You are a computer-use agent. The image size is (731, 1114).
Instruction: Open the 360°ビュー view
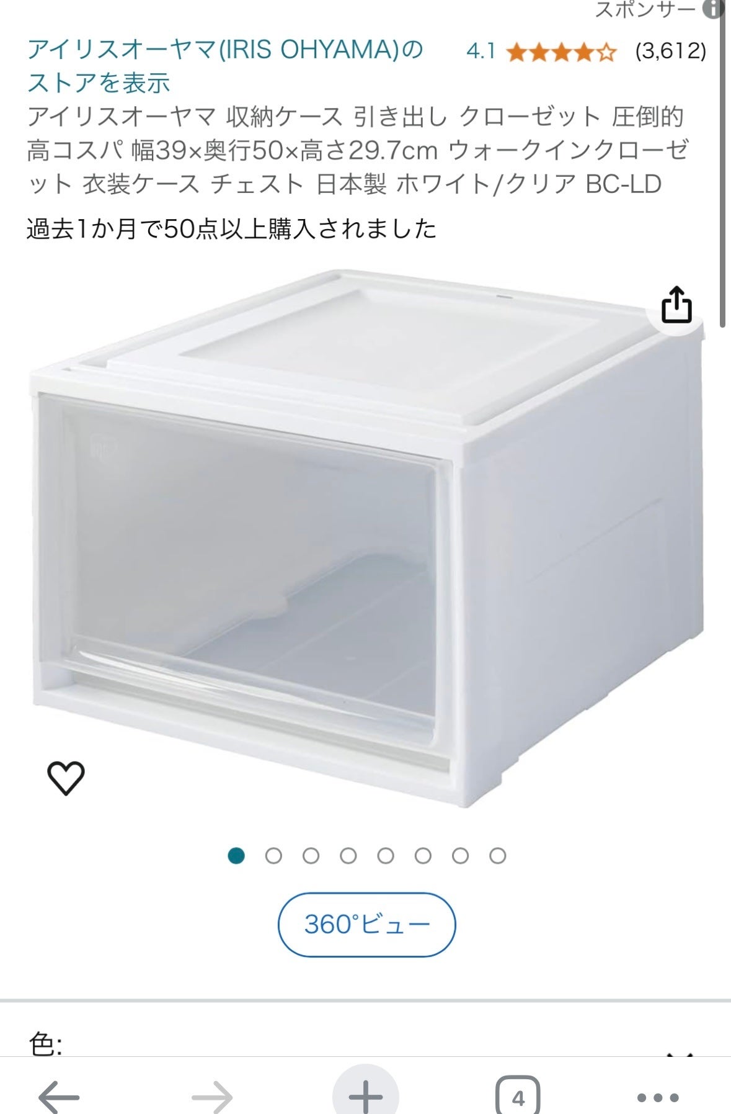tap(366, 924)
